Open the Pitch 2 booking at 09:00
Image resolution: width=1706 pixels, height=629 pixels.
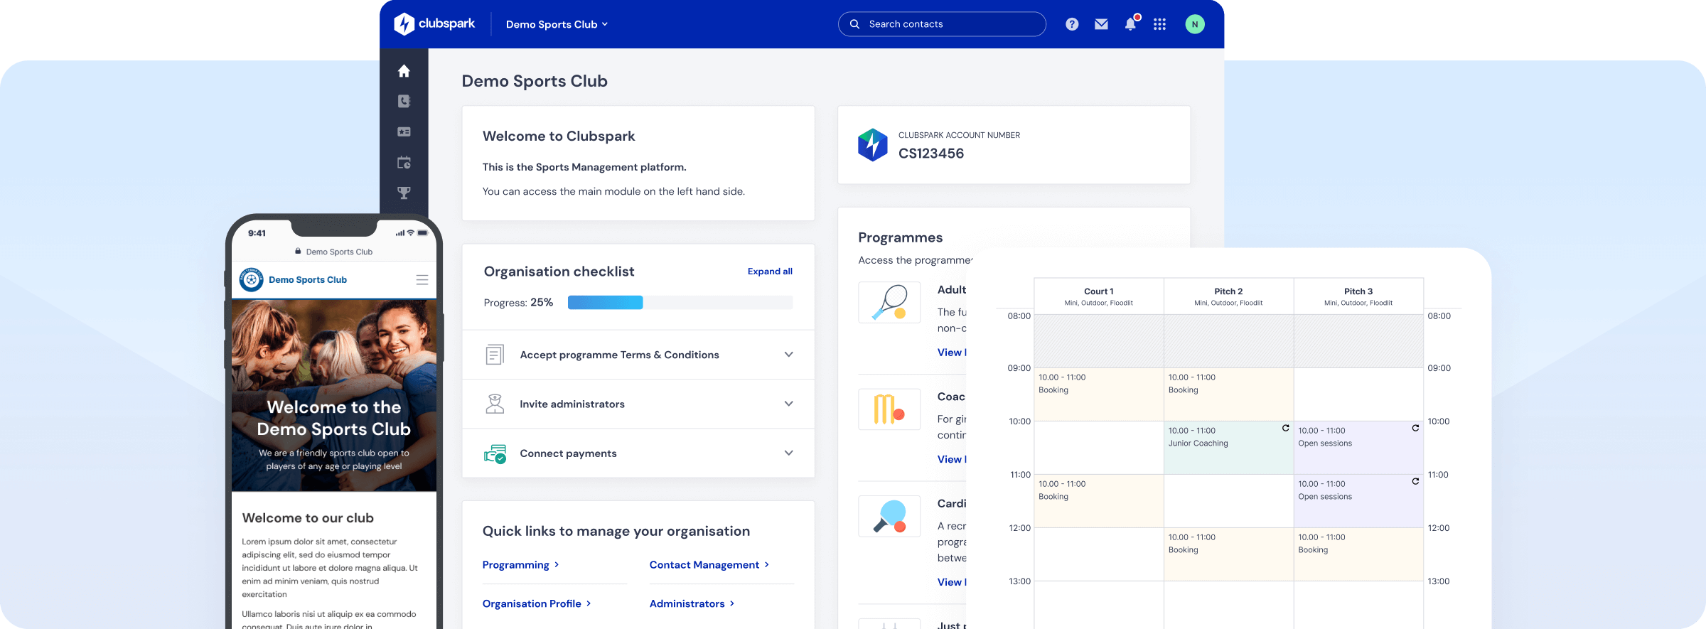pos(1228,394)
